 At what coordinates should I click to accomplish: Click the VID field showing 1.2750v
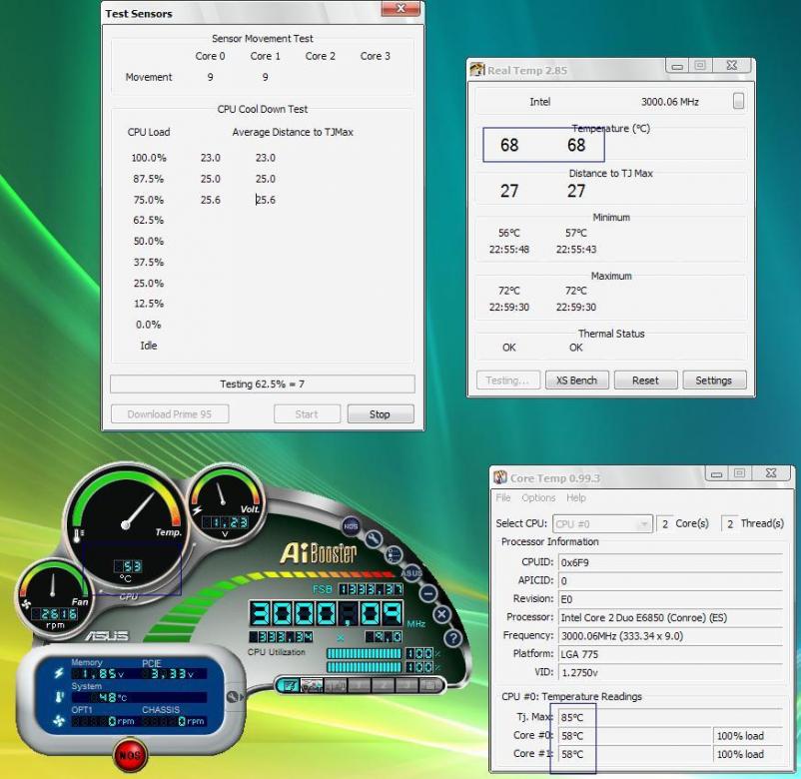click(671, 673)
